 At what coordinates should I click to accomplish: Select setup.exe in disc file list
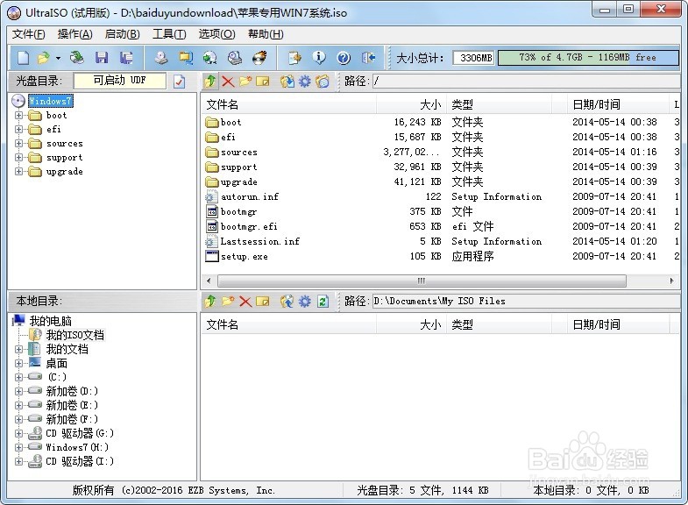point(244,257)
